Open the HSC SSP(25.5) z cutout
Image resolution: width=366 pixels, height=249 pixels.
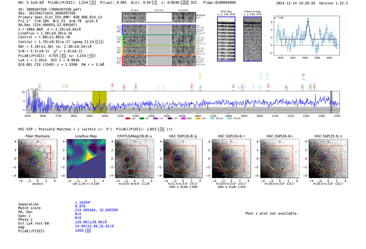[328, 159]
